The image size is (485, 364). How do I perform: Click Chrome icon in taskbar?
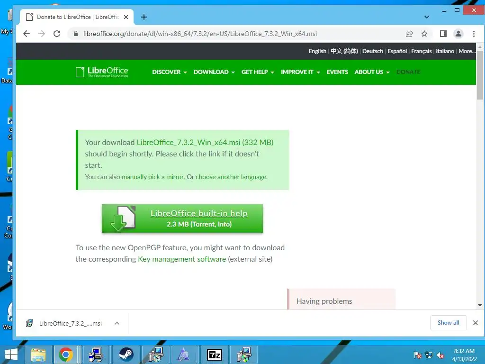(65, 355)
